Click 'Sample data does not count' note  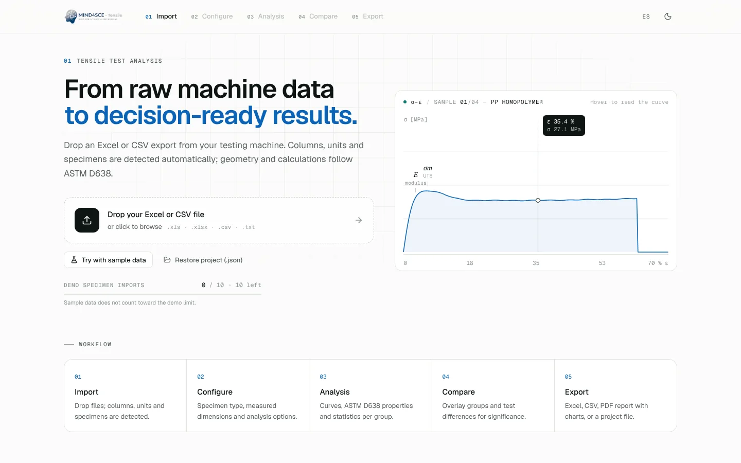(130, 302)
